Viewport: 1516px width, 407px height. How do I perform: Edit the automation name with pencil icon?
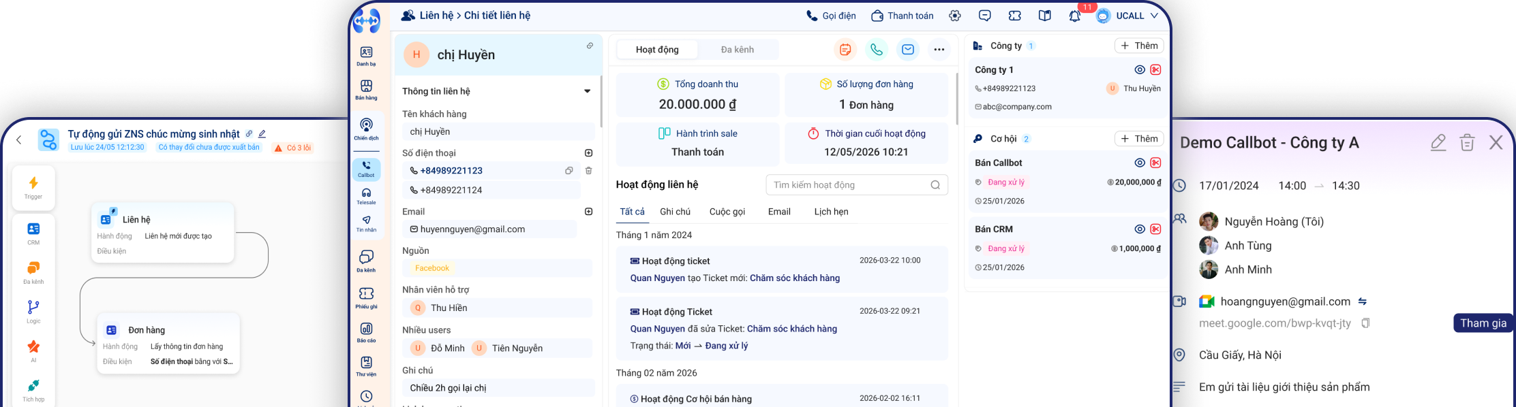[x=262, y=134]
